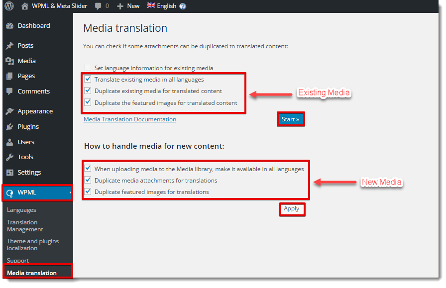Open the Languages submenu item
Screen dimensions: 446x288
21,210
